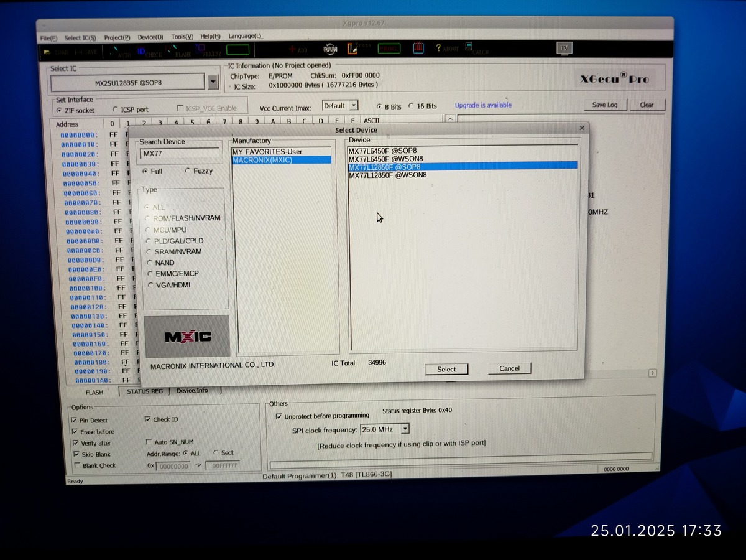The height and width of the screenshot is (560, 746).
Task: Click the SAVE toolbar icon
Action: pos(86,52)
